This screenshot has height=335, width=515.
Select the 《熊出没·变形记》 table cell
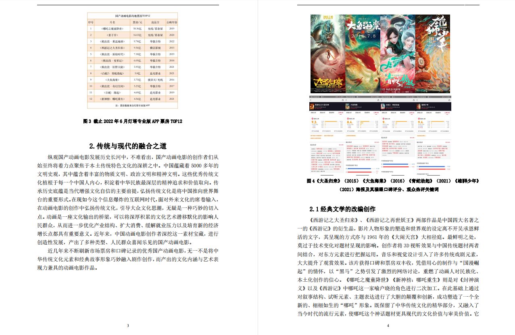click(113, 61)
